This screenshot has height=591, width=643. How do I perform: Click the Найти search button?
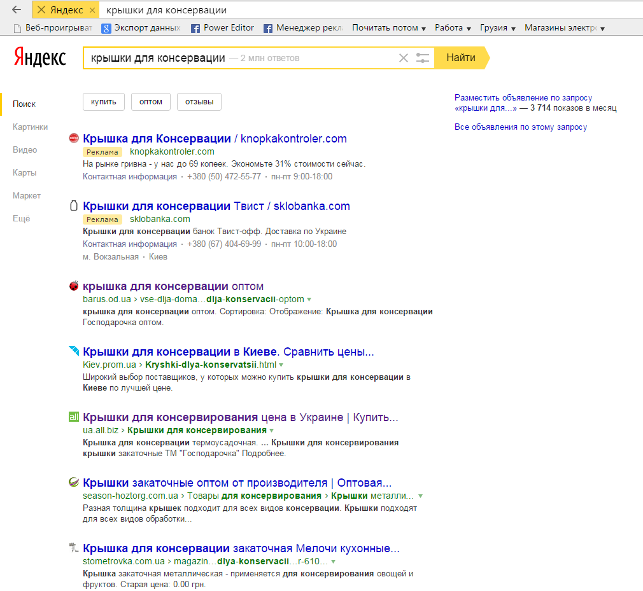[462, 58]
